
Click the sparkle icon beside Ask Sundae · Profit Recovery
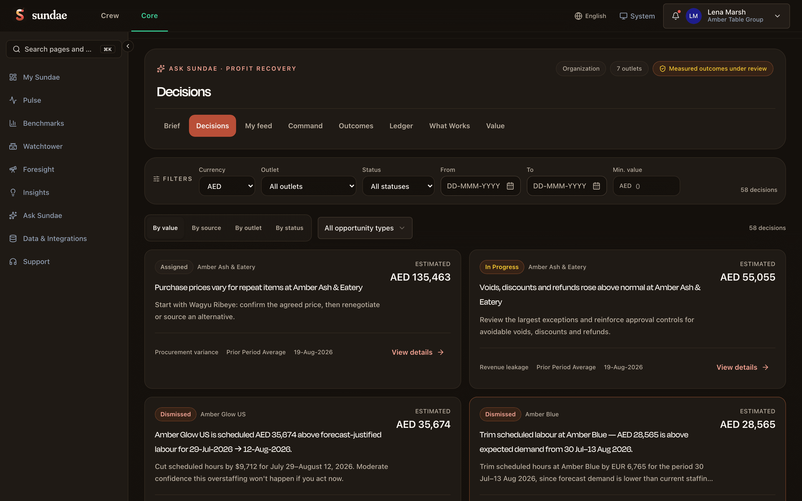[161, 69]
